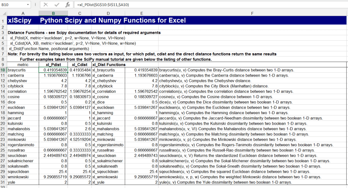
Task: Select the row 17 header
Action: pos(3,107)
